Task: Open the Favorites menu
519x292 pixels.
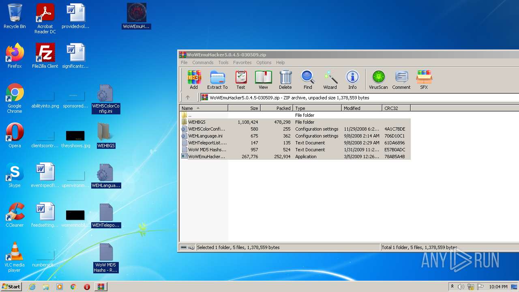Action: 242,62
